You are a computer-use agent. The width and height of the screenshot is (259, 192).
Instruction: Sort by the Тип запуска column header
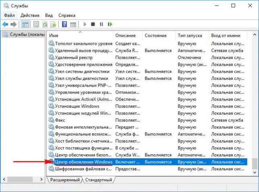click(192, 35)
